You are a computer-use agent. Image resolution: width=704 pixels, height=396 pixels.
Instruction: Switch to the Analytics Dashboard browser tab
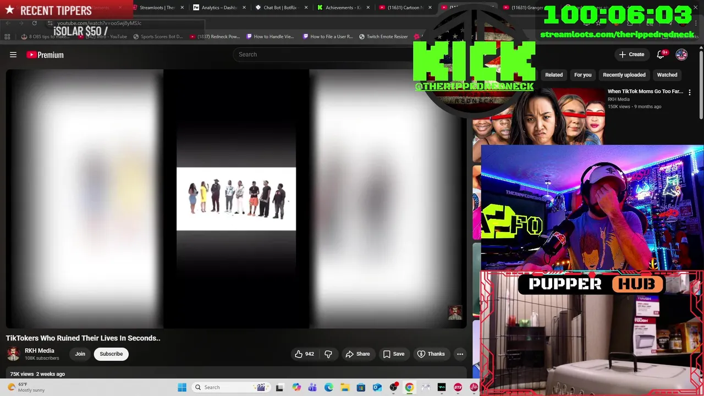point(218,8)
